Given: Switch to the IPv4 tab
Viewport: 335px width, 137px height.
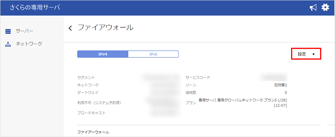Looking at the screenshot, I should click(103, 54).
